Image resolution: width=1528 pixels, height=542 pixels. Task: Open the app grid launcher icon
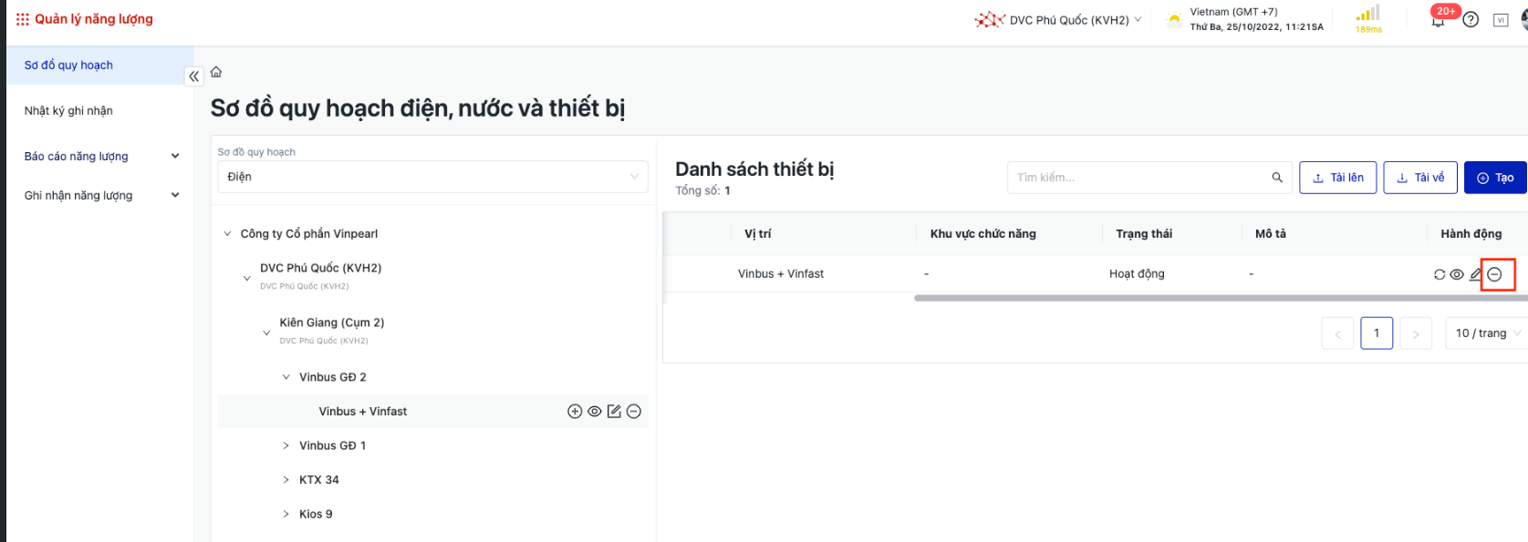22,19
